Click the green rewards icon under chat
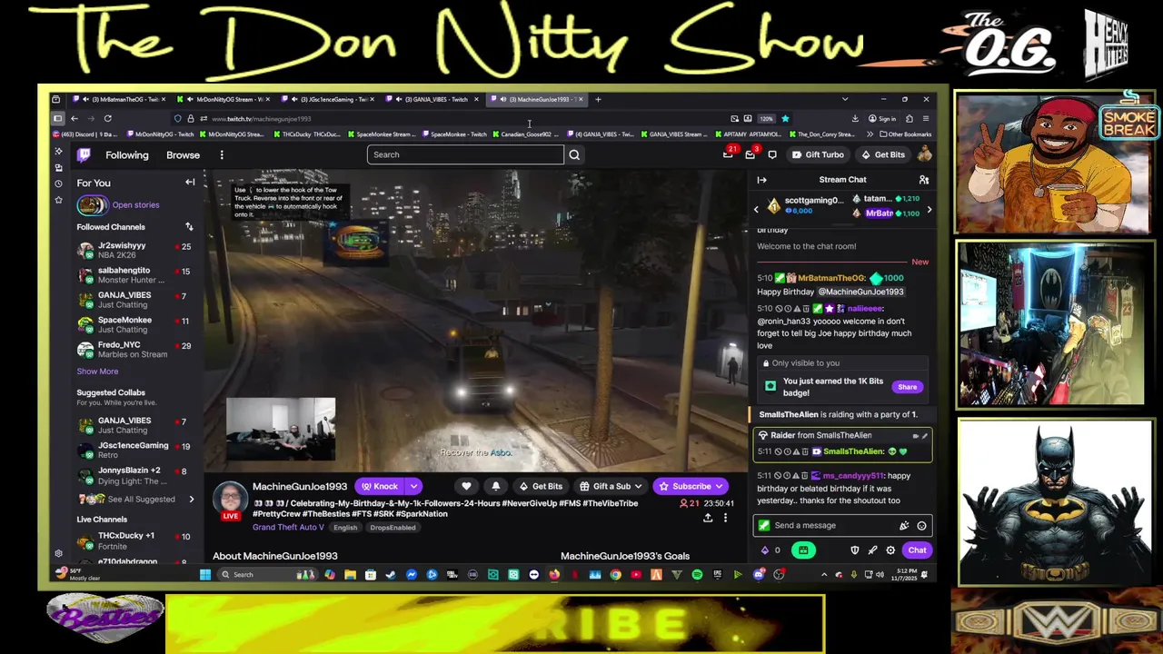 coord(803,550)
